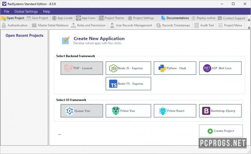Expand second toolbar row overflow arrow
Viewport: 251px width, 154px height.
click(249, 28)
